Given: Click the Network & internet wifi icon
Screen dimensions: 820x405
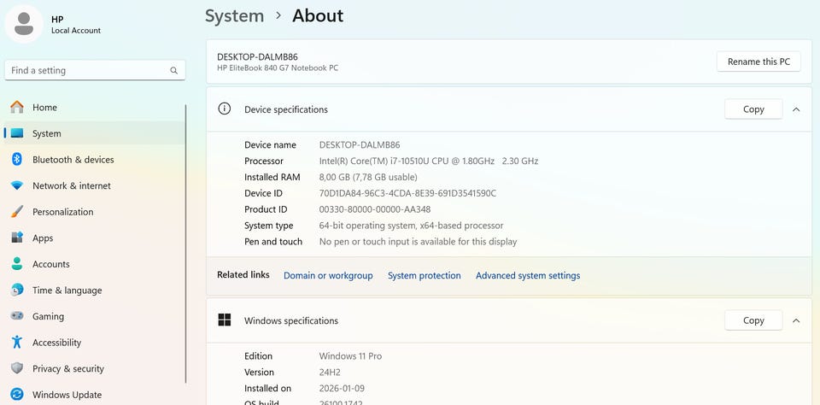Looking at the screenshot, I should [17, 186].
